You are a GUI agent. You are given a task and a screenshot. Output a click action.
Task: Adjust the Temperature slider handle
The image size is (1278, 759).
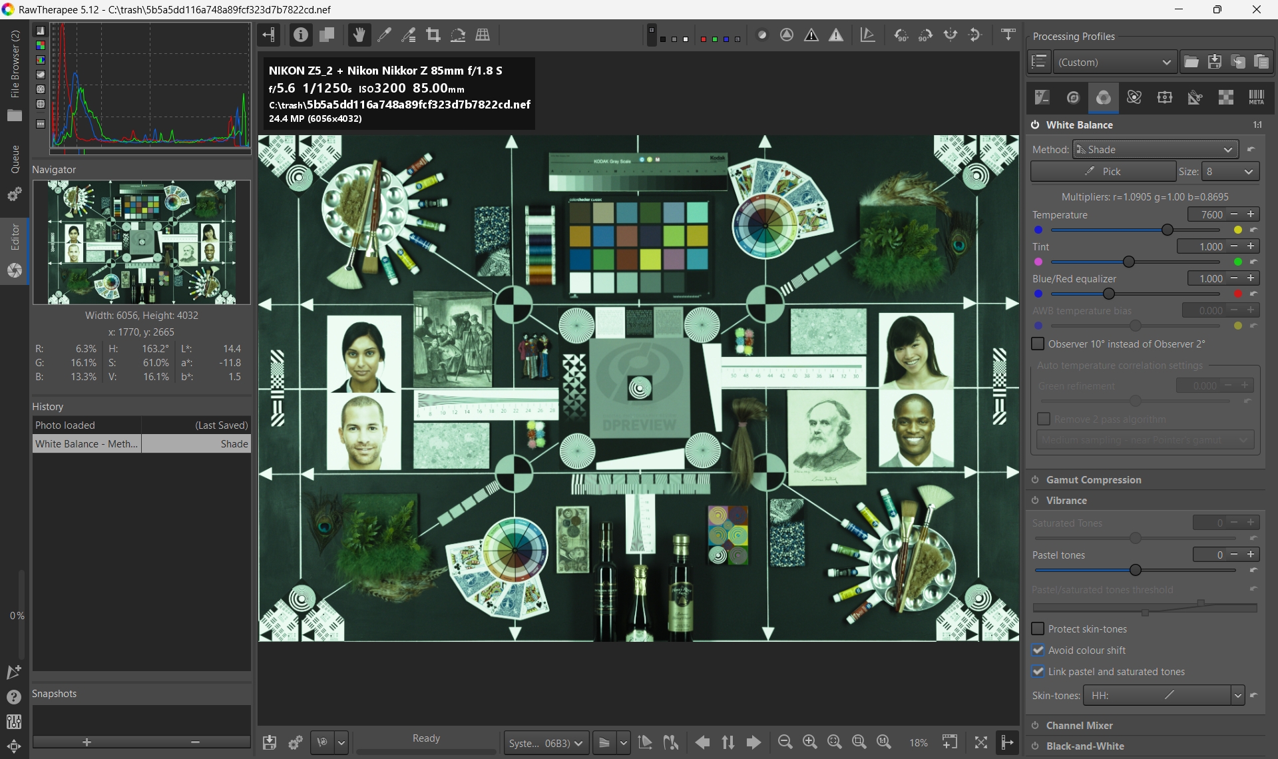point(1167,230)
